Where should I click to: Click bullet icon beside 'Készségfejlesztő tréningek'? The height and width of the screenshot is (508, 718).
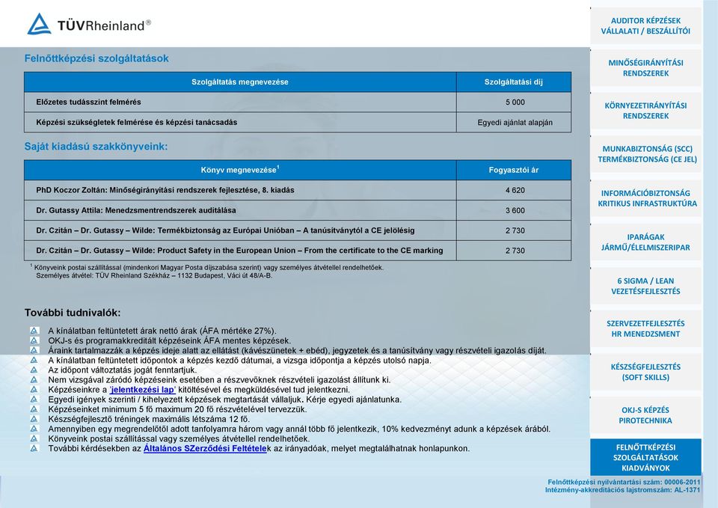[x=34, y=419]
